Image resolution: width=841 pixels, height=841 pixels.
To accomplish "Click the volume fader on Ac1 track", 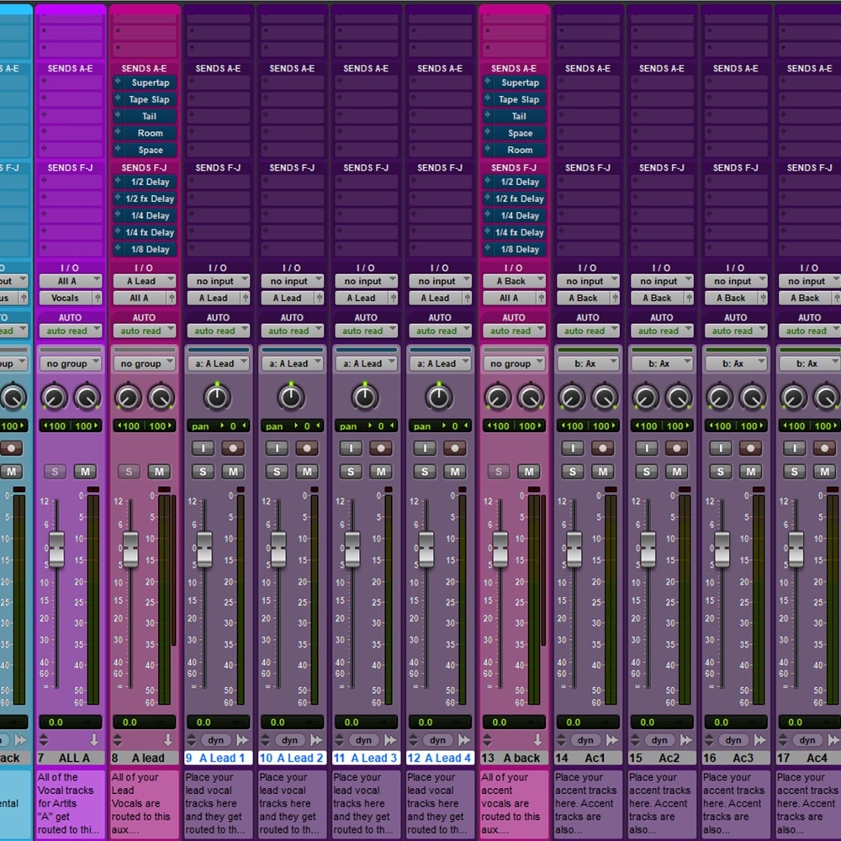I will [x=574, y=548].
